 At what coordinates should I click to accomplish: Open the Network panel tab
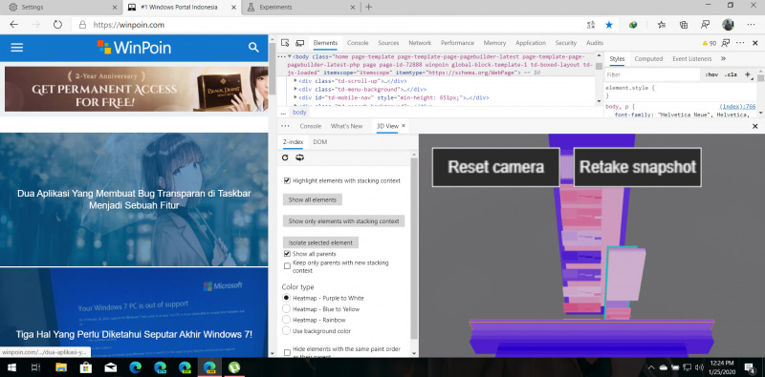click(x=420, y=43)
